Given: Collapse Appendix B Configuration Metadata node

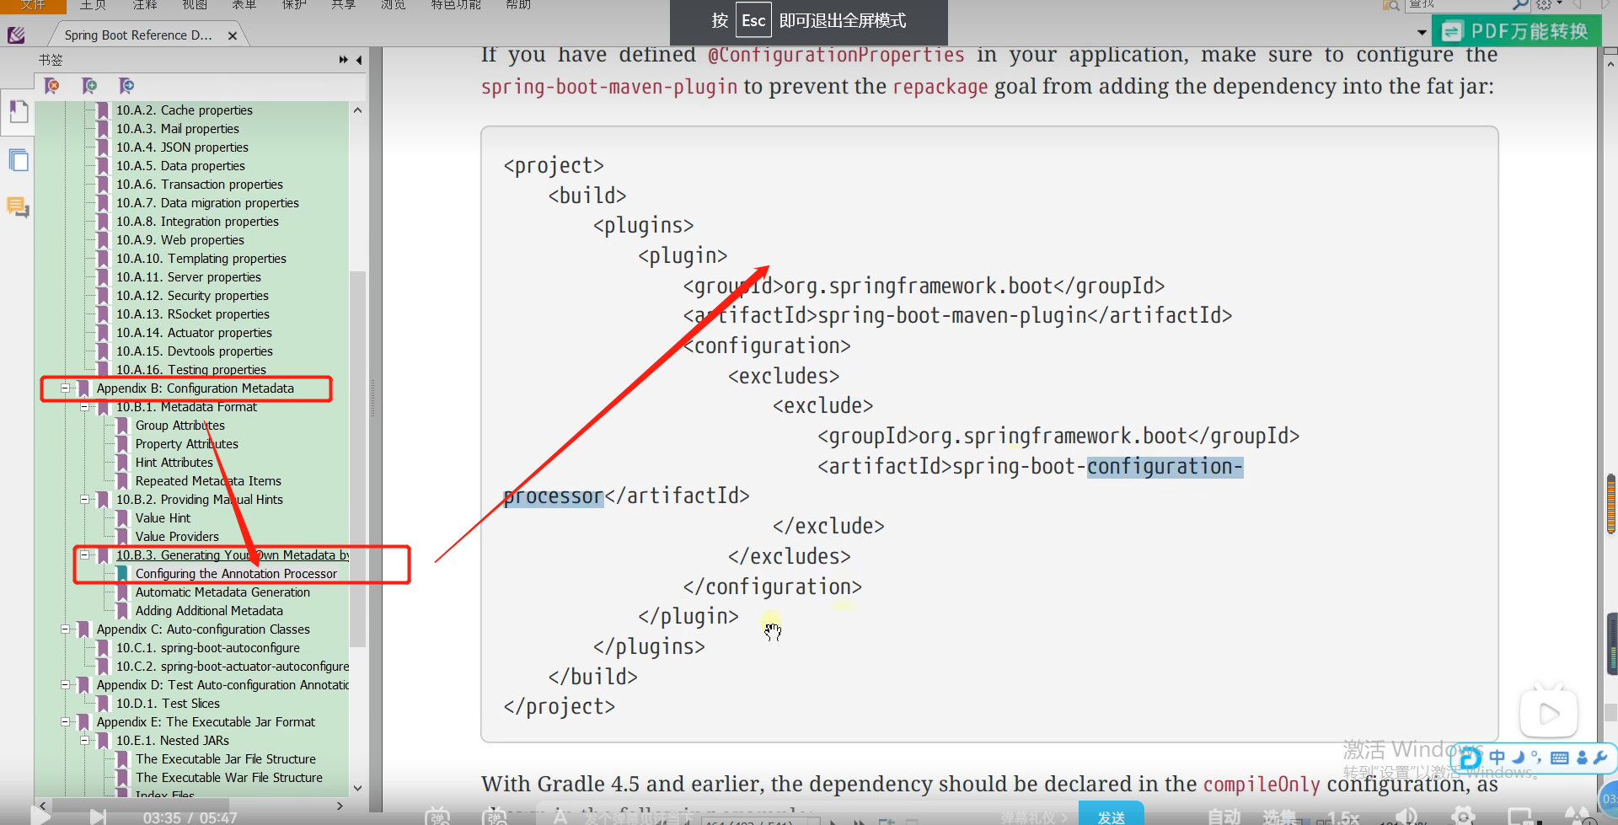Looking at the screenshot, I should pyautogui.click(x=65, y=388).
